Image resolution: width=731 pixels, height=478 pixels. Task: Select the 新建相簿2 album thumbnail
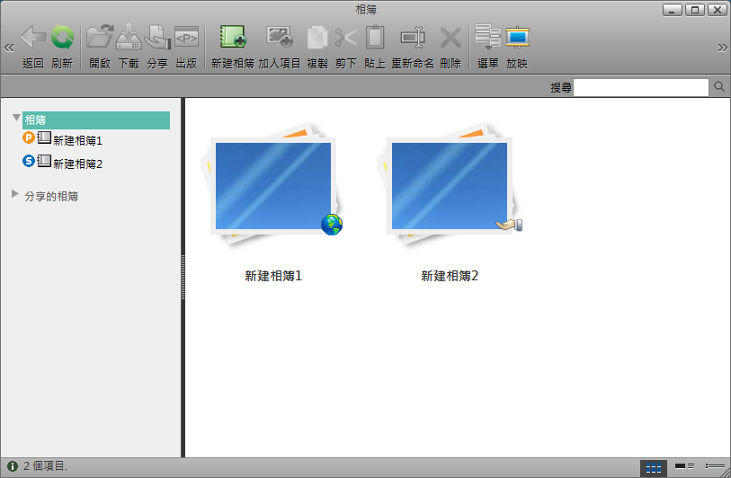(450, 188)
